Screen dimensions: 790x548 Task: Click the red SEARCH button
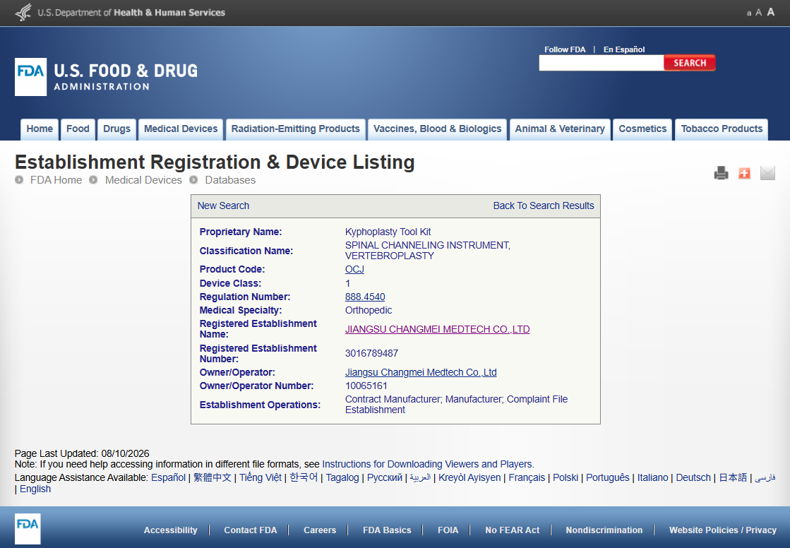(690, 63)
